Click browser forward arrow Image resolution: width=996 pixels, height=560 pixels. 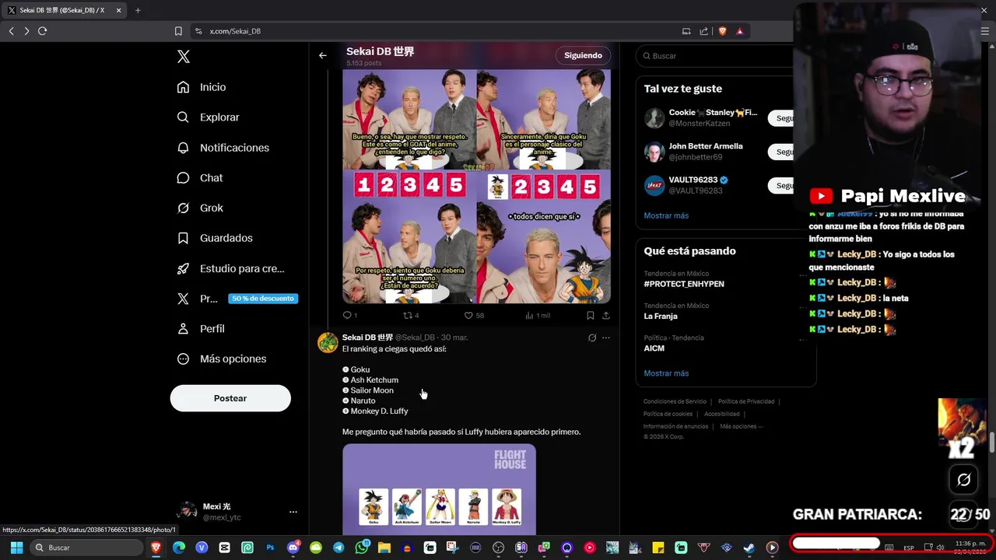click(x=26, y=31)
